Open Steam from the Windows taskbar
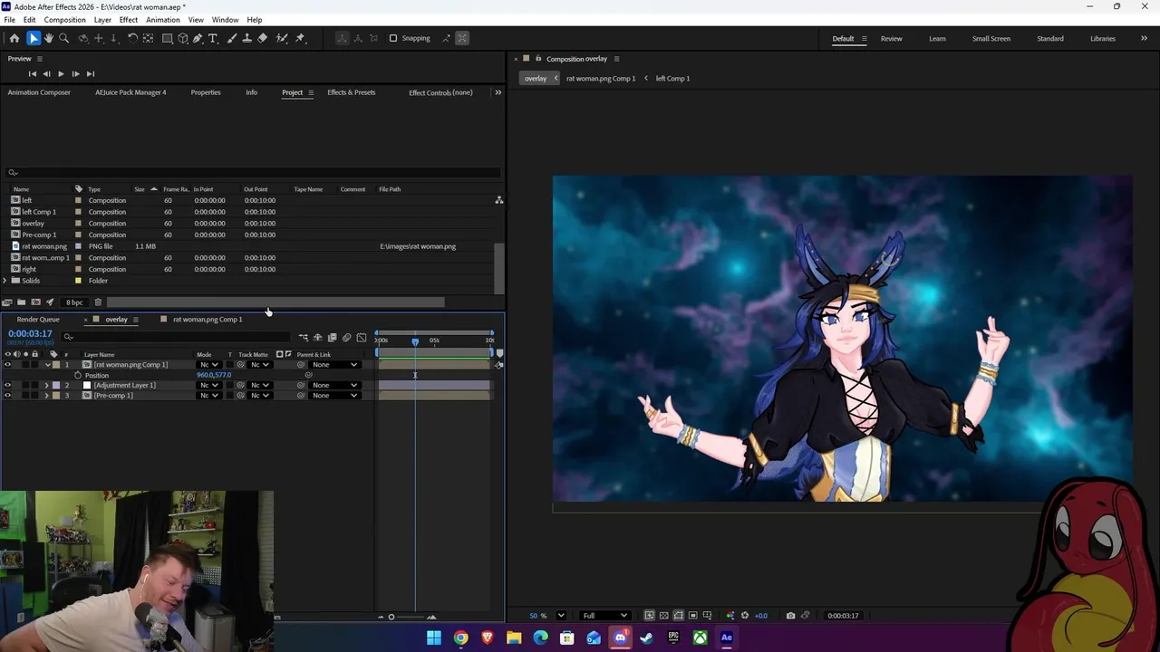 pos(646,638)
